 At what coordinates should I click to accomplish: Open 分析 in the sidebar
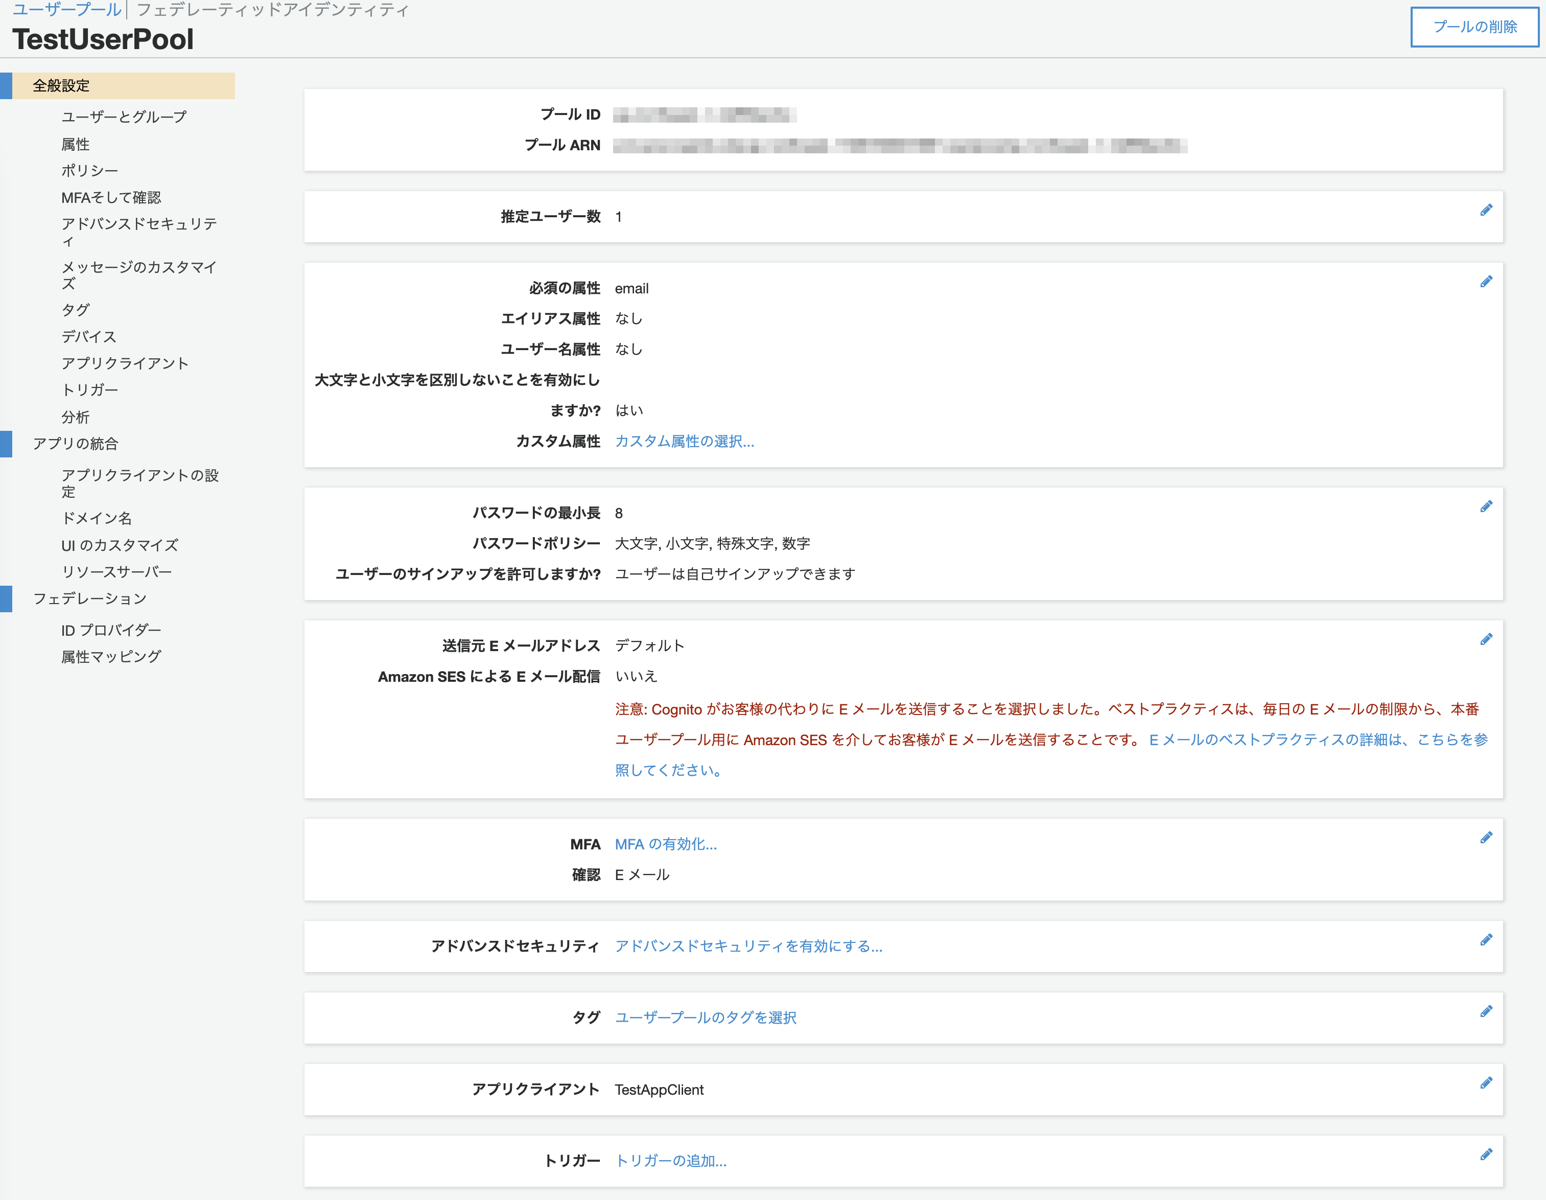coord(75,417)
